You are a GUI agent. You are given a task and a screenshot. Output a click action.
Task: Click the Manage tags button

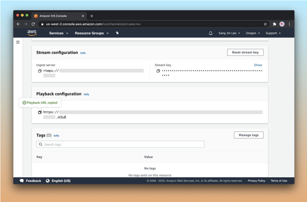pos(249,135)
